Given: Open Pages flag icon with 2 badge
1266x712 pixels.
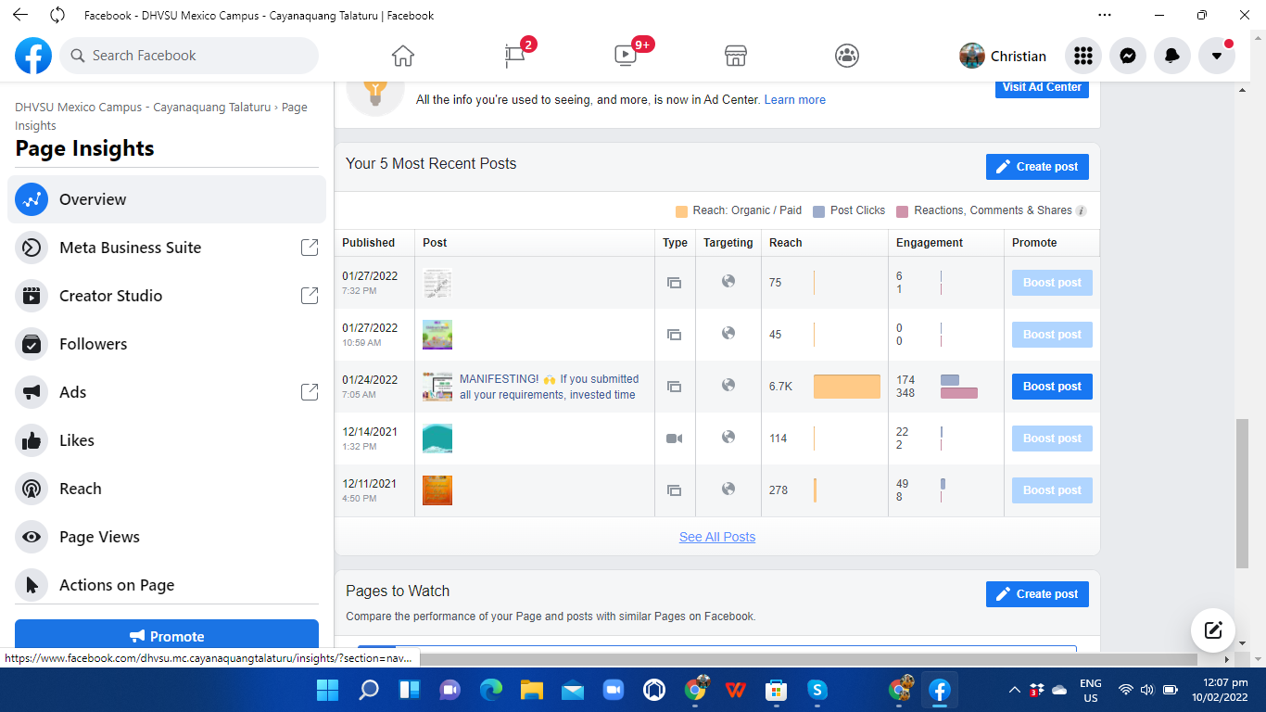Looking at the screenshot, I should point(516,56).
